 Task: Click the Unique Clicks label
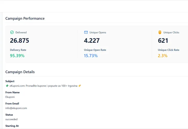click(x=171, y=32)
